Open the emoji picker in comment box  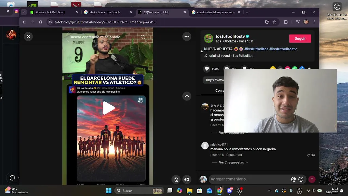pos(301,179)
